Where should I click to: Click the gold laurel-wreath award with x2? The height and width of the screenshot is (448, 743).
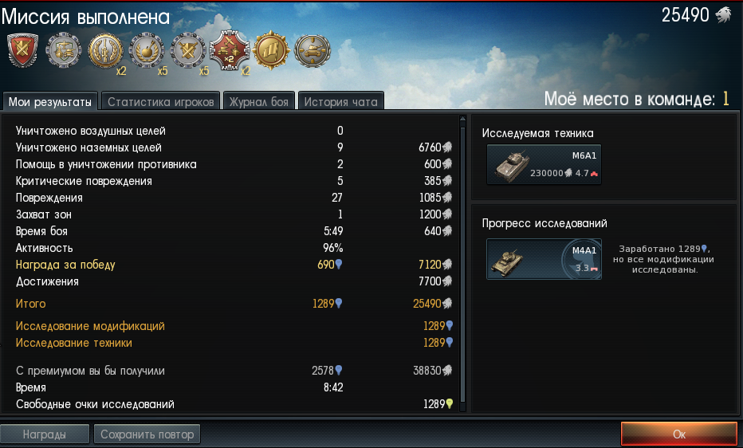pos(105,50)
